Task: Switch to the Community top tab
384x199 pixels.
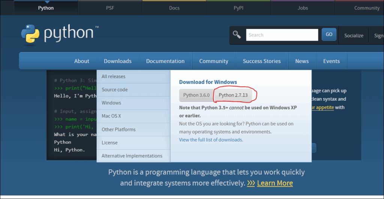Action: [x=367, y=8]
